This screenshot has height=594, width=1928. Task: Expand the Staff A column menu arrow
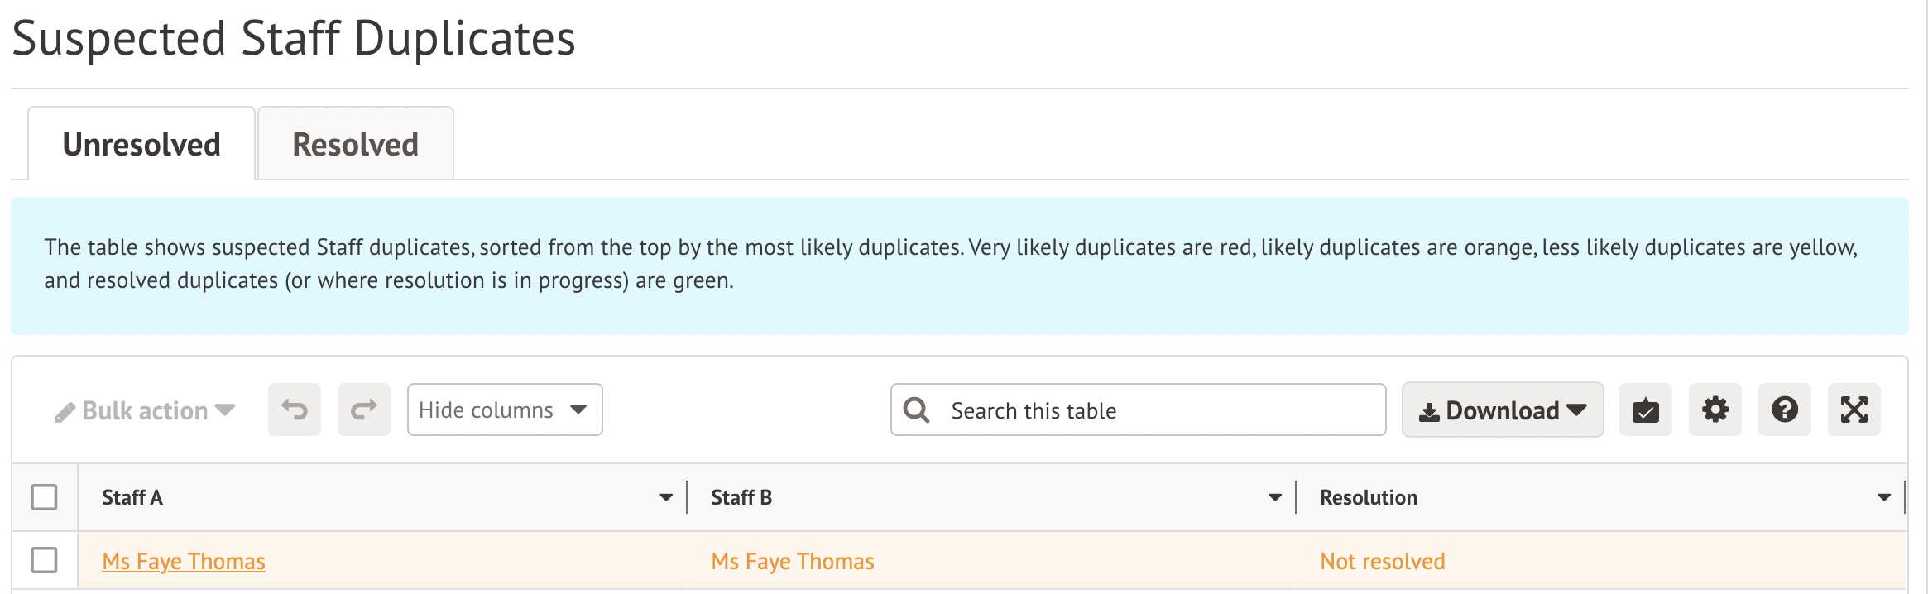666,497
